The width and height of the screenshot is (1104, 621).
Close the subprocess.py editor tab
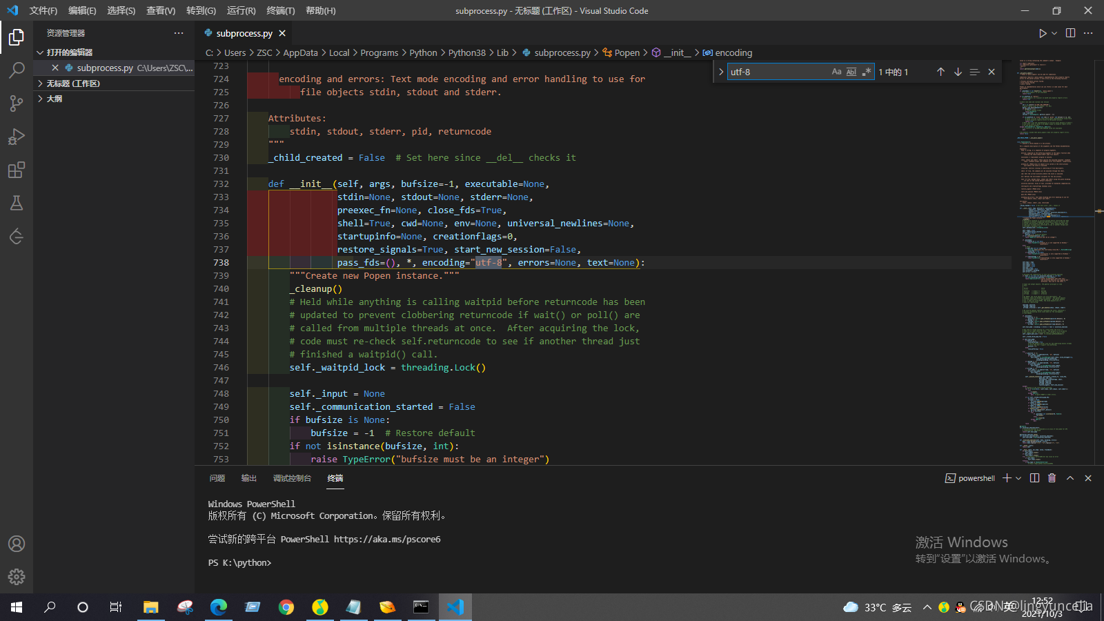[x=282, y=33]
